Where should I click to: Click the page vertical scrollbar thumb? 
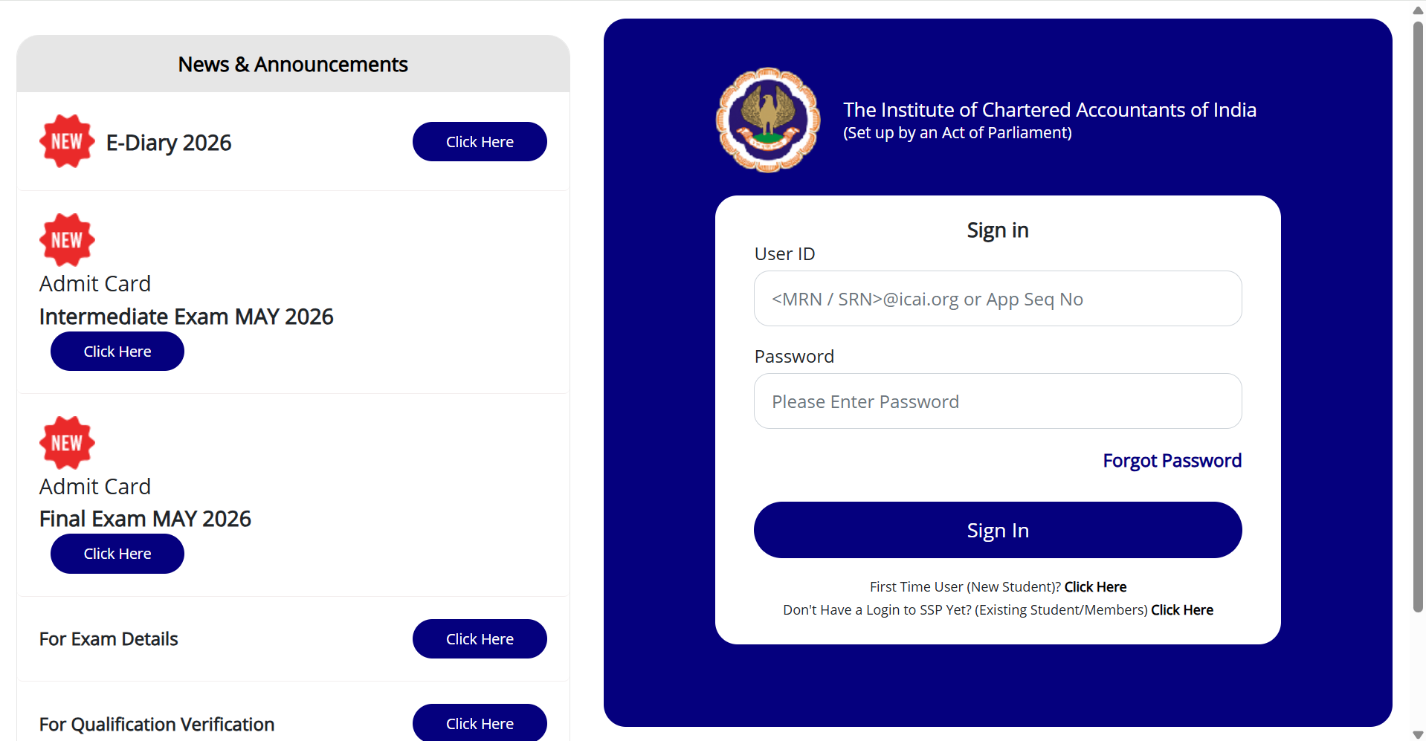pyautogui.click(x=1418, y=312)
